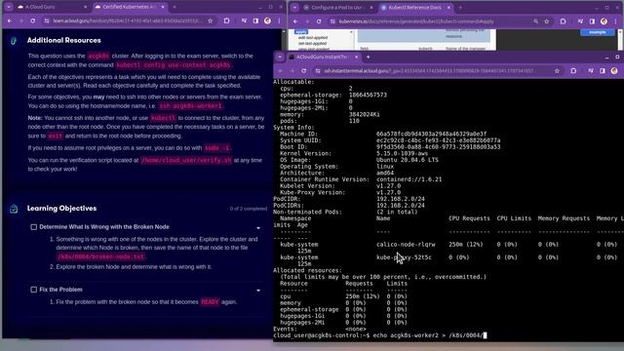Click the ssh acgk8s-worker1 command text
The width and height of the screenshot is (624, 351).
point(191,106)
